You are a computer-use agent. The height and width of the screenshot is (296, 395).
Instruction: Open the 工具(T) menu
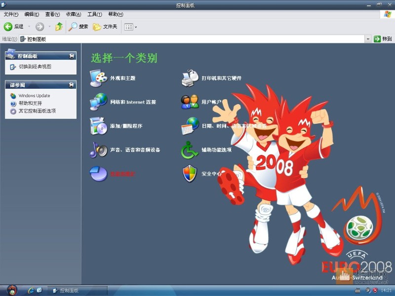pos(94,14)
